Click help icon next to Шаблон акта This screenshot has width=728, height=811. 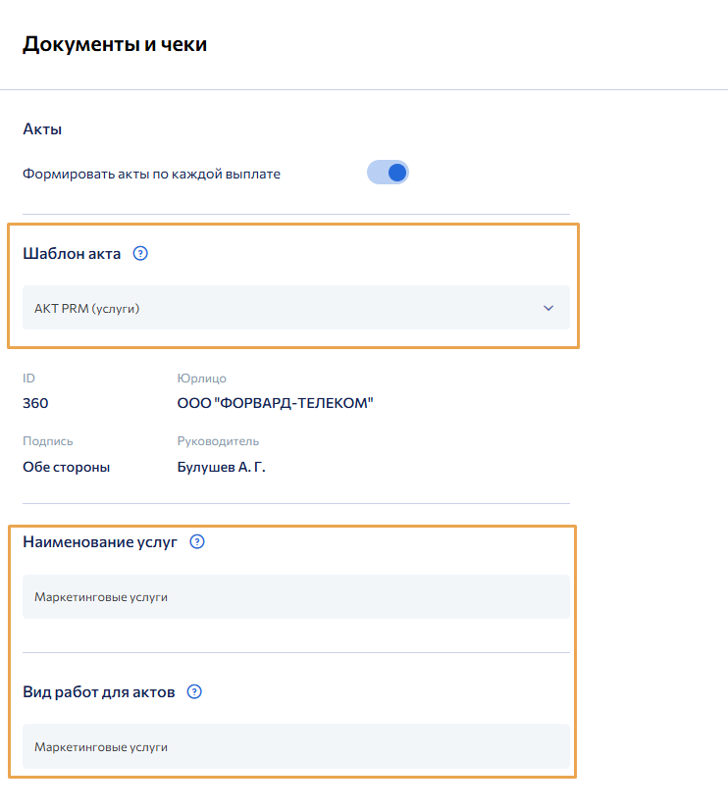140,254
